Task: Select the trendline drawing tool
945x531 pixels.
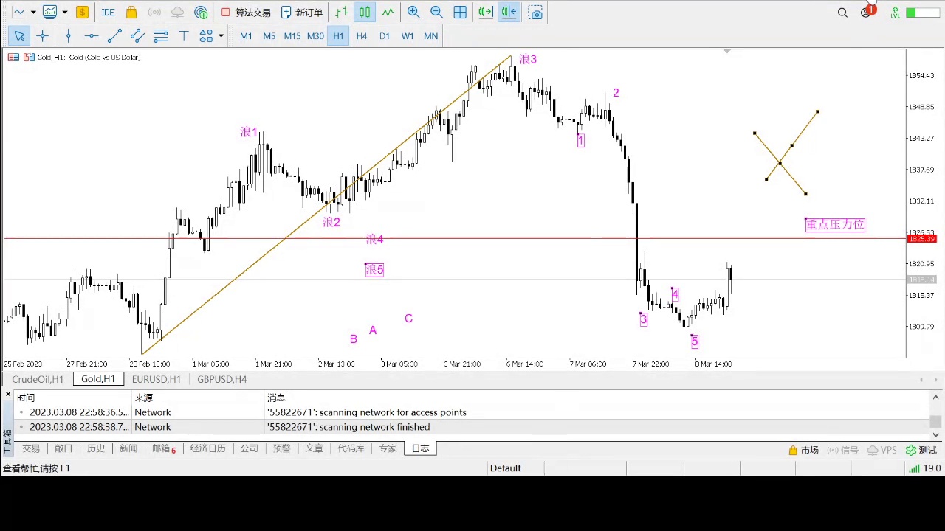Action: tap(114, 35)
